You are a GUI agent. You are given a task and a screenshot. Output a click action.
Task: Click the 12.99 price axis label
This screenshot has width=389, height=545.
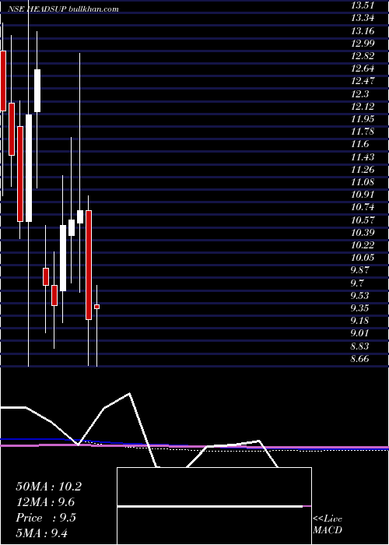pyautogui.click(x=363, y=44)
